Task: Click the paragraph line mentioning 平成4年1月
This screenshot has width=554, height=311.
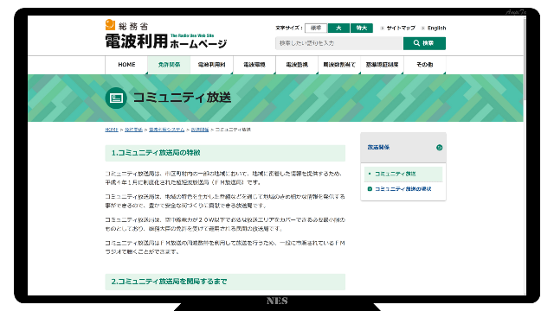Action: pos(183,182)
